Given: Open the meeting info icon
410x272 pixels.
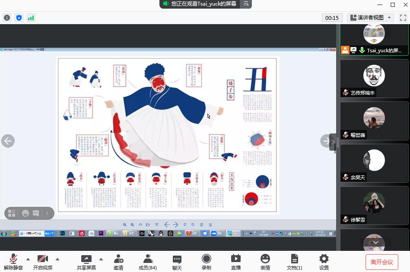Looking at the screenshot, I should (x=7, y=18).
